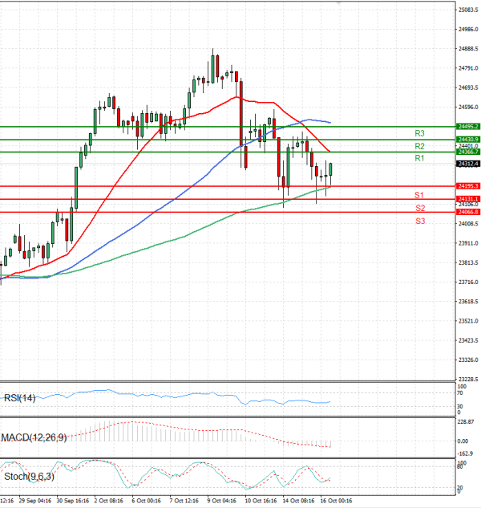Click the red 24066.8 price level tag
The width and height of the screenshot is (481, 508).
click(446, 212)
